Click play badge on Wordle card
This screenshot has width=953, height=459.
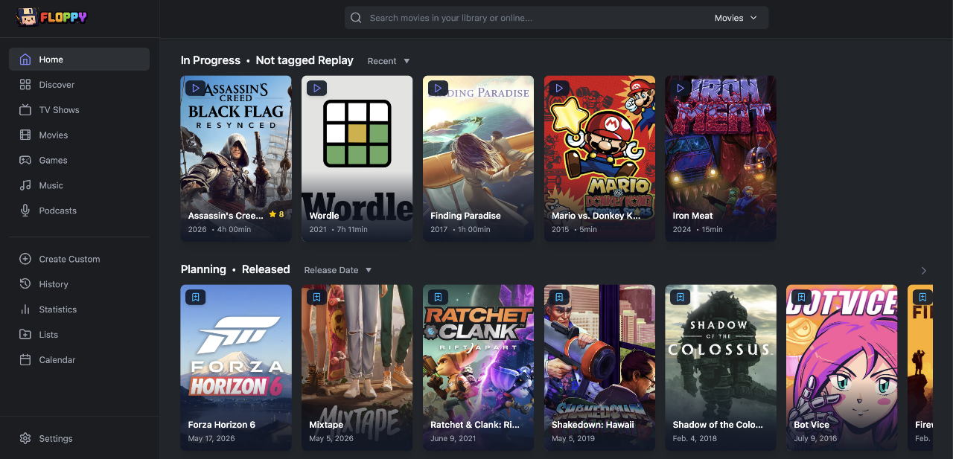[316, 89]
